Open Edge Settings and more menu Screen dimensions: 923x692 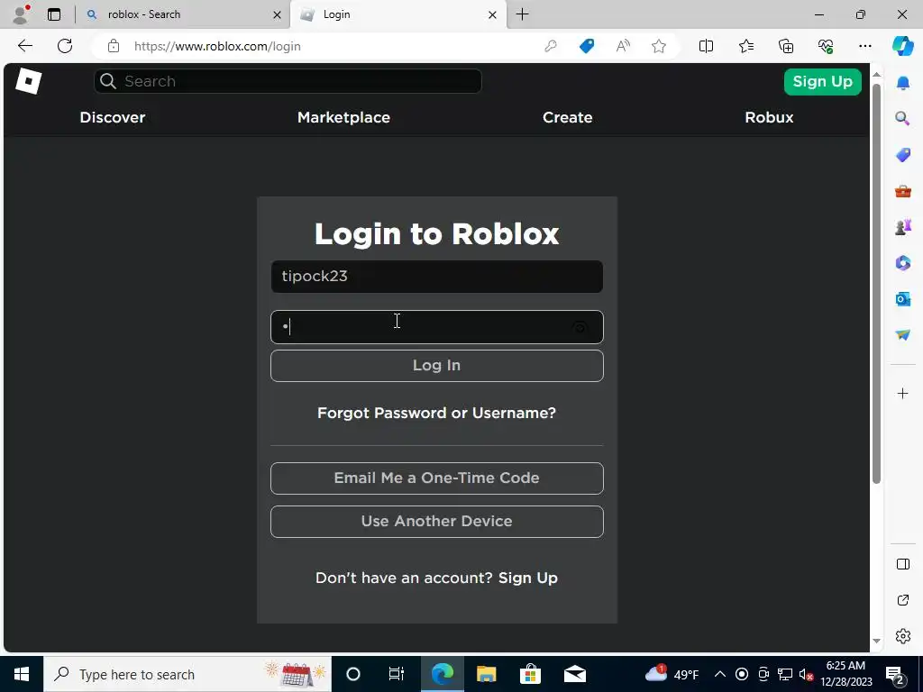coord(864,46)
